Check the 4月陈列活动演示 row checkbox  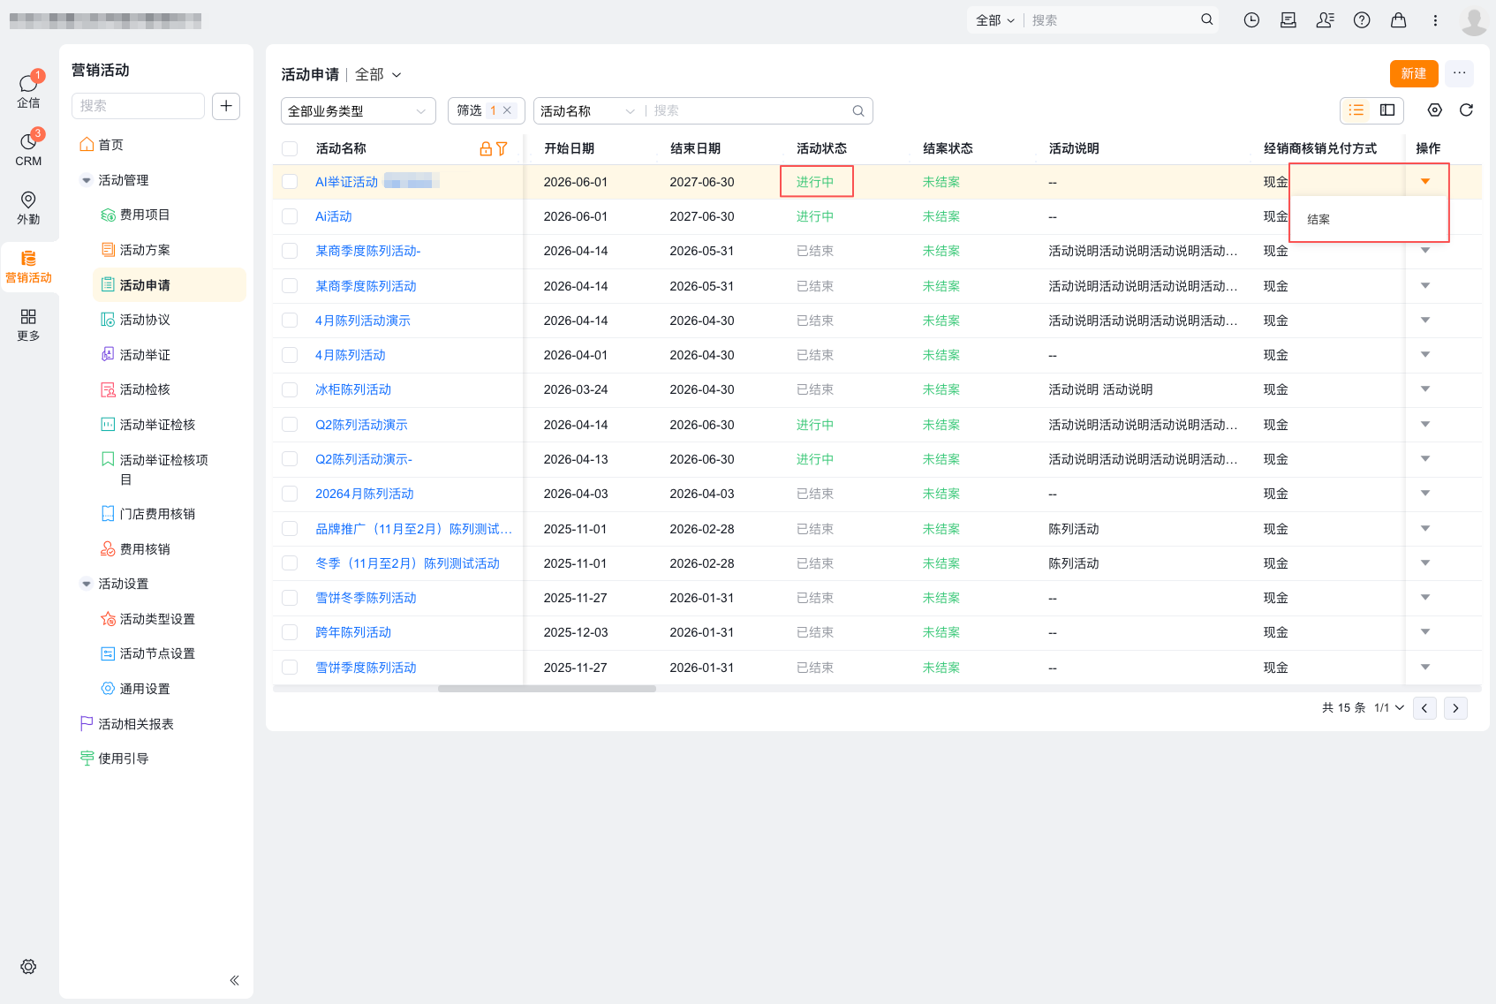point(290,321)
